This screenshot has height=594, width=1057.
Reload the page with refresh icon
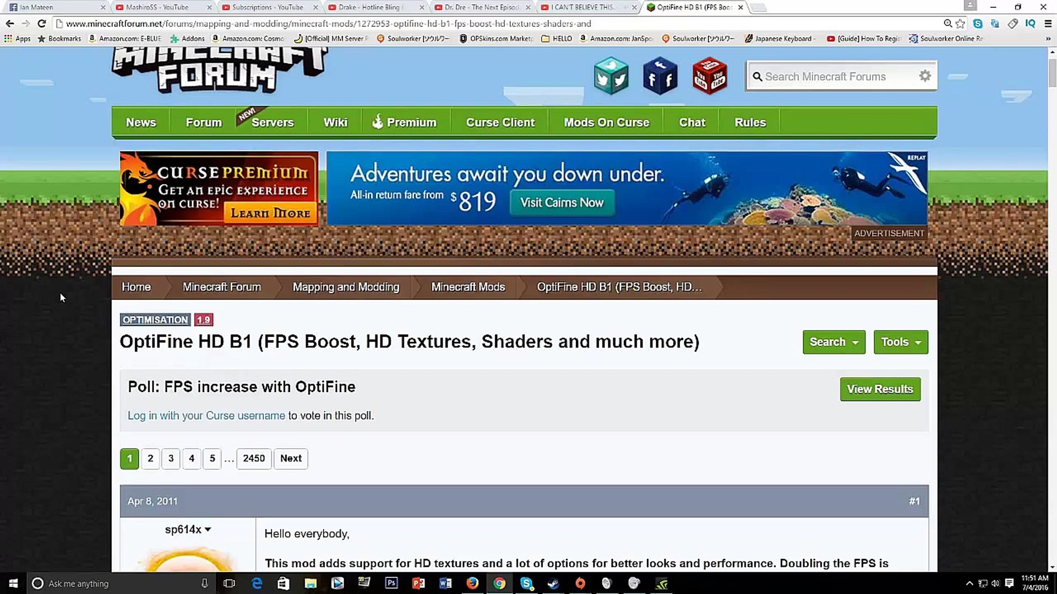(x=41, y=24)
